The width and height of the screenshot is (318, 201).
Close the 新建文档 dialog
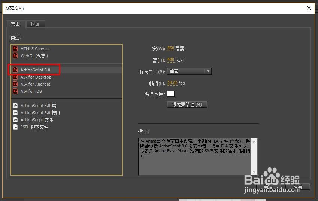[309, 8]
